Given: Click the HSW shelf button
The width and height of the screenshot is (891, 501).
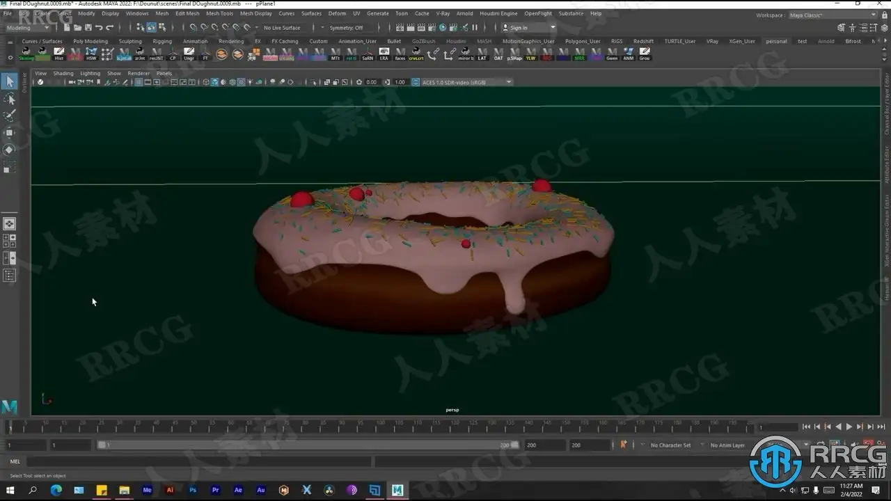Looking at the screenshot, I should tap(91, 54).
